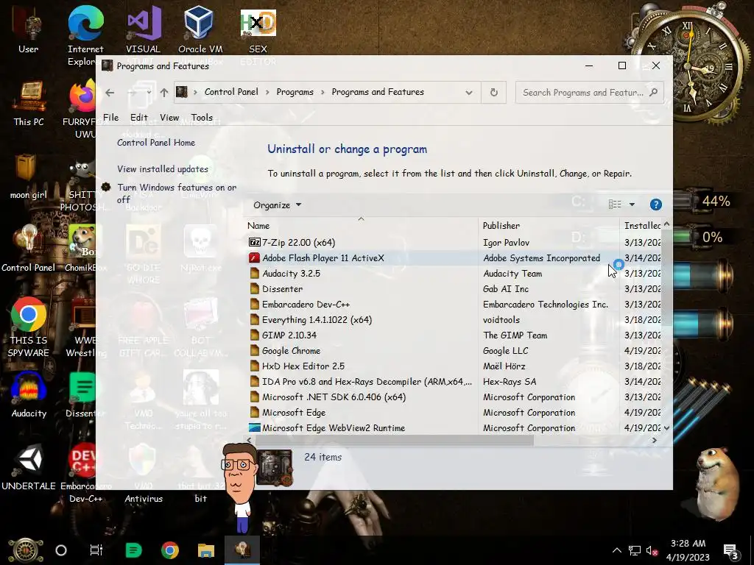Viewport: 754px width, 565px height.
Task: Click the search magnifier icon
Action: [653, 92]
